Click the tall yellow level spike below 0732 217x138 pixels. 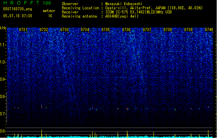42,134
